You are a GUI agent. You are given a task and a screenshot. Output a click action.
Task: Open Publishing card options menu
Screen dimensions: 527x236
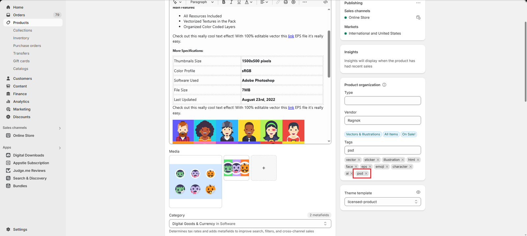tap(418, 3)
